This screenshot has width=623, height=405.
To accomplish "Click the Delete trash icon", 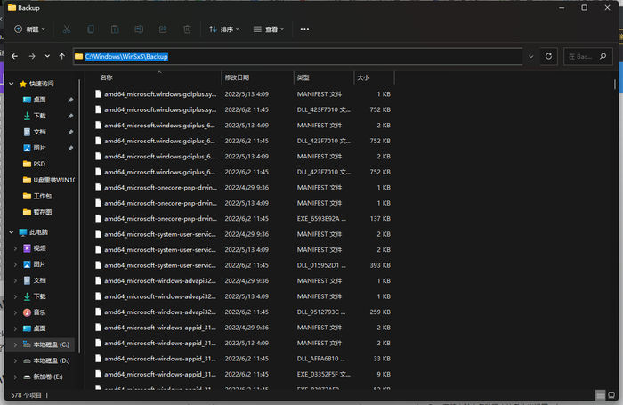I will point(187,29).
